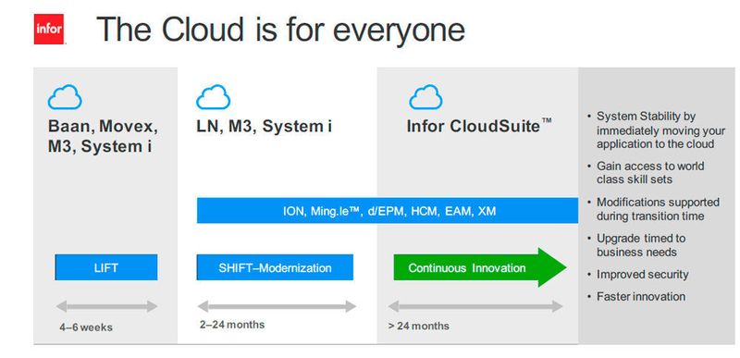Click the "> 24 months" label
740x358 pixels.
click(419, 326)
